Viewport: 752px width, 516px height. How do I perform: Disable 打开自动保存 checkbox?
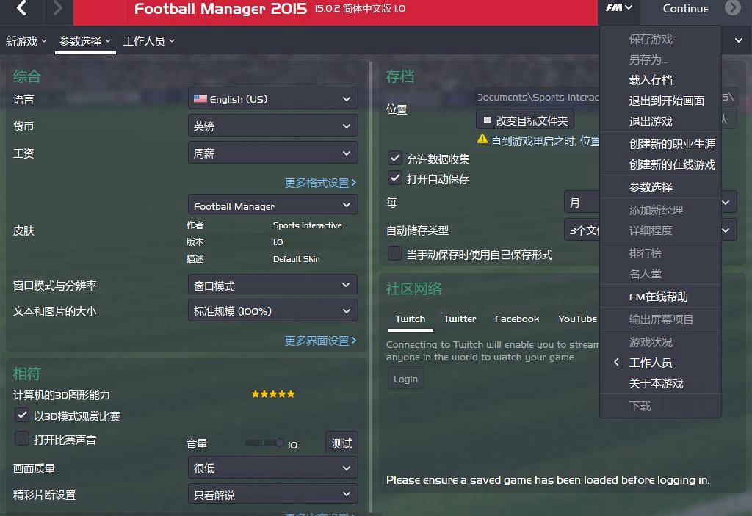tap(394, 178)
